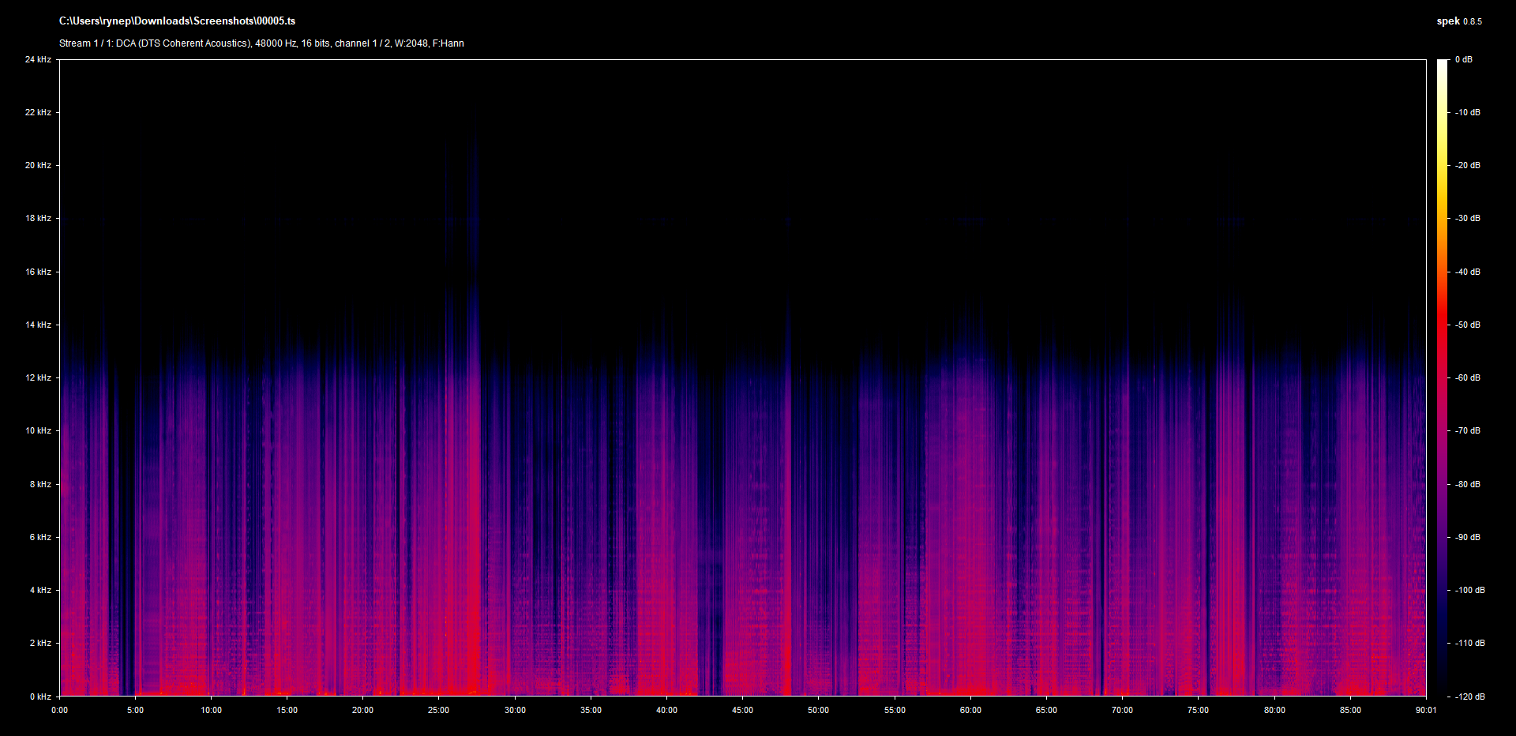This screenshot has height=736, width=1516.
Task: Click the file path title ending in 00005.ts
Action: (177, 21)
